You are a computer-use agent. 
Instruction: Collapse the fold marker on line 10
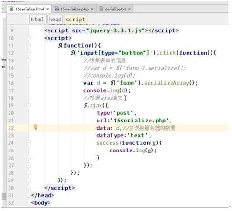click(29, 38)
